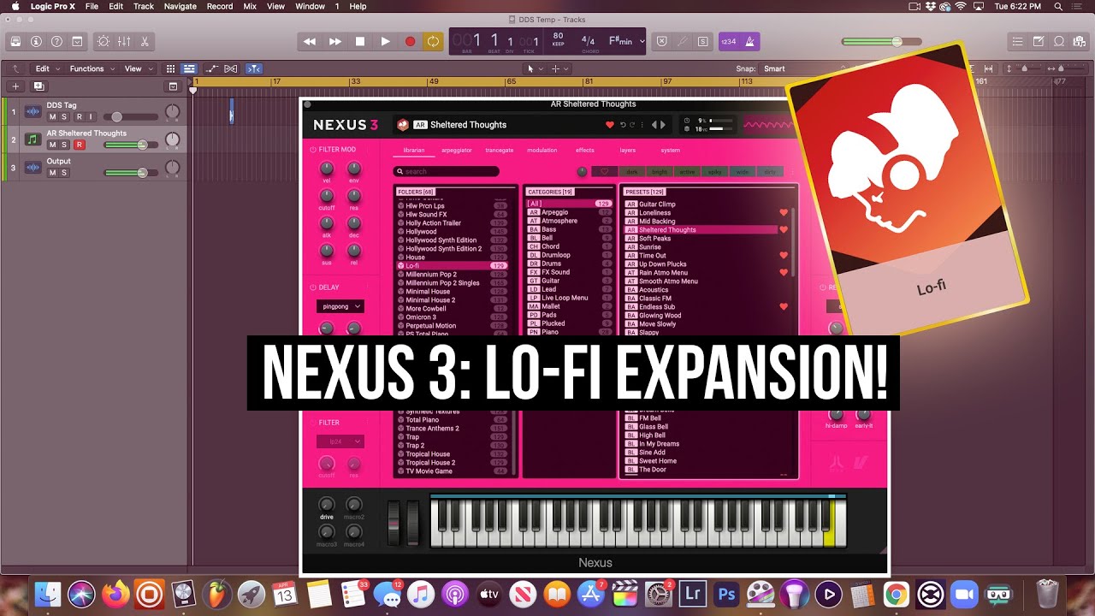1095x616 pixels.
Task: Start playback with the Play button
Action: coord(385,41)
